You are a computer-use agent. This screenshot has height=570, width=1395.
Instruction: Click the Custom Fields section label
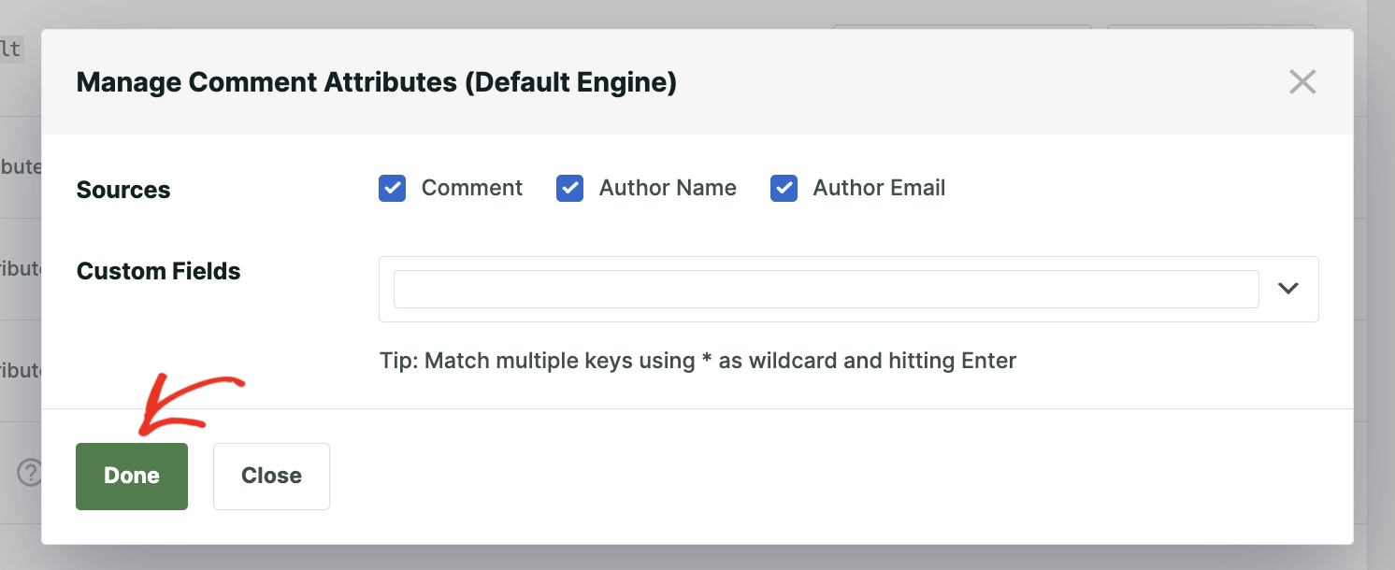158,271
